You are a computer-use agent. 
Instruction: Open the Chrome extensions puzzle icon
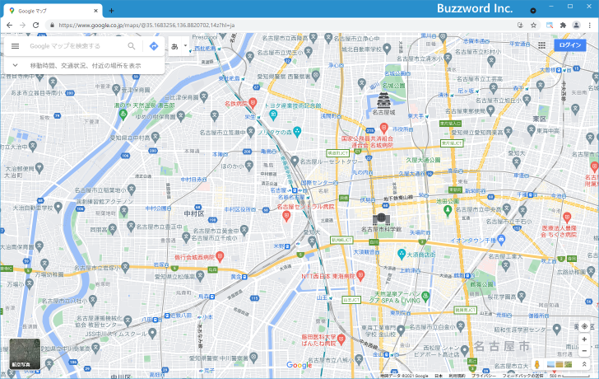tap(563, 26)
